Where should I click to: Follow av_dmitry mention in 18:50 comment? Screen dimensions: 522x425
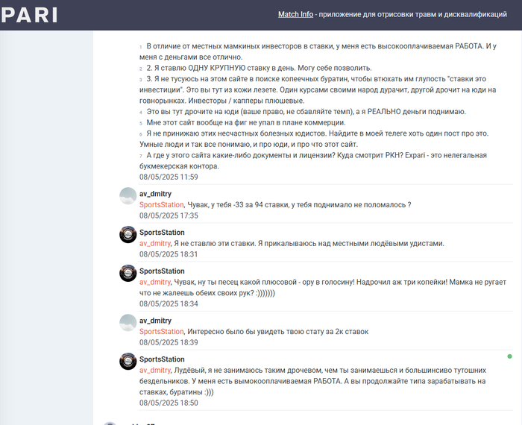coord(155,370)
